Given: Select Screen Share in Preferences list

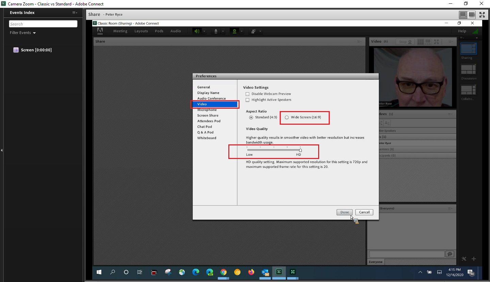Looking at the screenshot, I should point(208,116).
